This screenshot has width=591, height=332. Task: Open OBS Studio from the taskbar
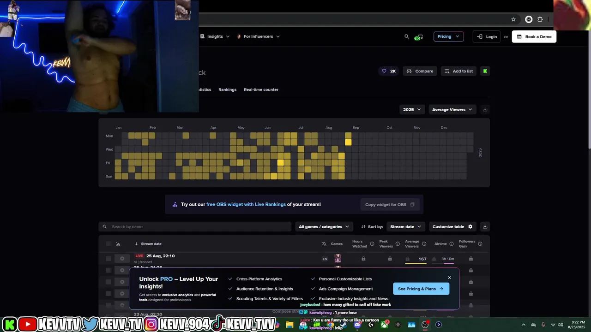pos(425,325)
